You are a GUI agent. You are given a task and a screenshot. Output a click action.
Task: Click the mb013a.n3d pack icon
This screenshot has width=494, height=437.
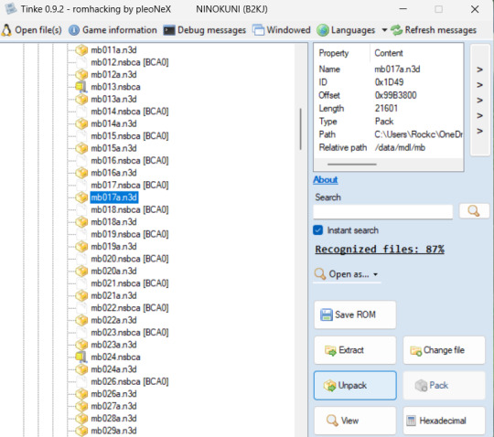81,99
